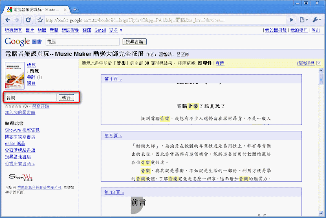Open the page menu dropdown in the toolbar

click(x=304, y=20)
